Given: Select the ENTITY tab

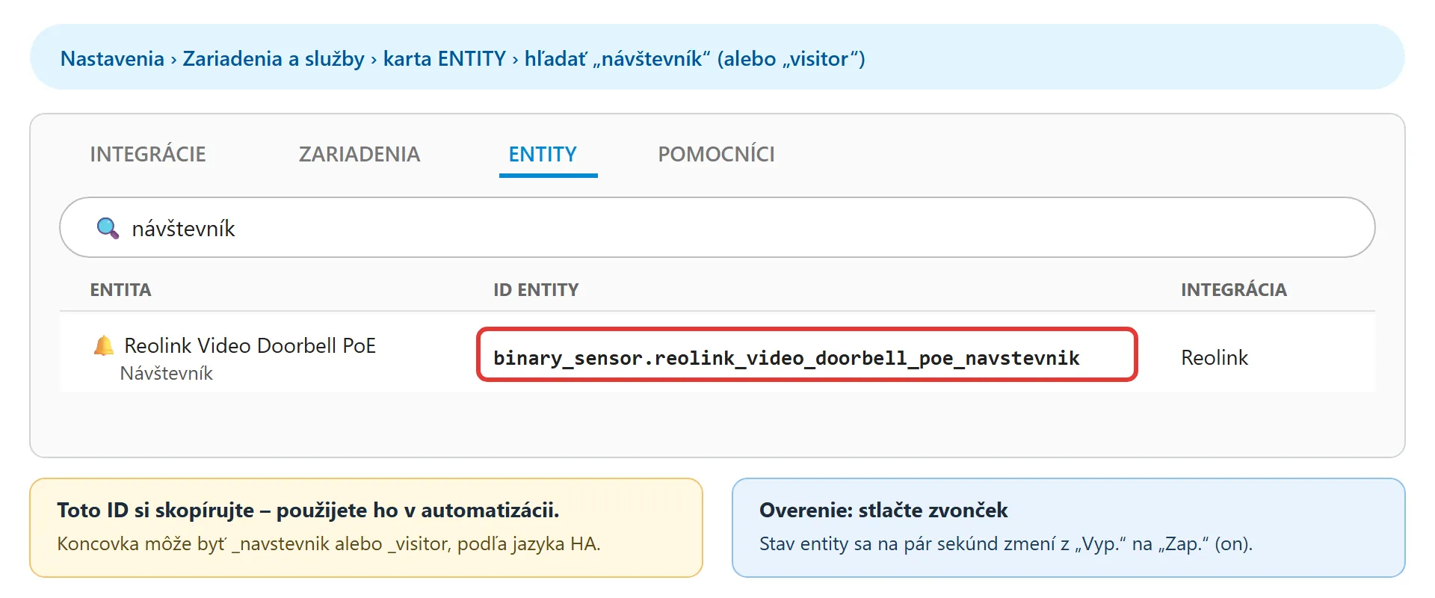Looking at the screenshot, I should [543, 154].
